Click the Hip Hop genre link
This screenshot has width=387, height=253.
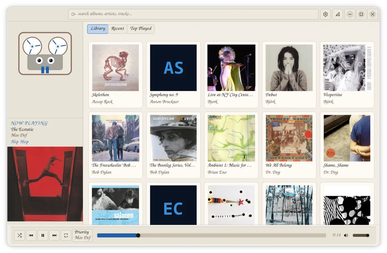click(20, 142)
